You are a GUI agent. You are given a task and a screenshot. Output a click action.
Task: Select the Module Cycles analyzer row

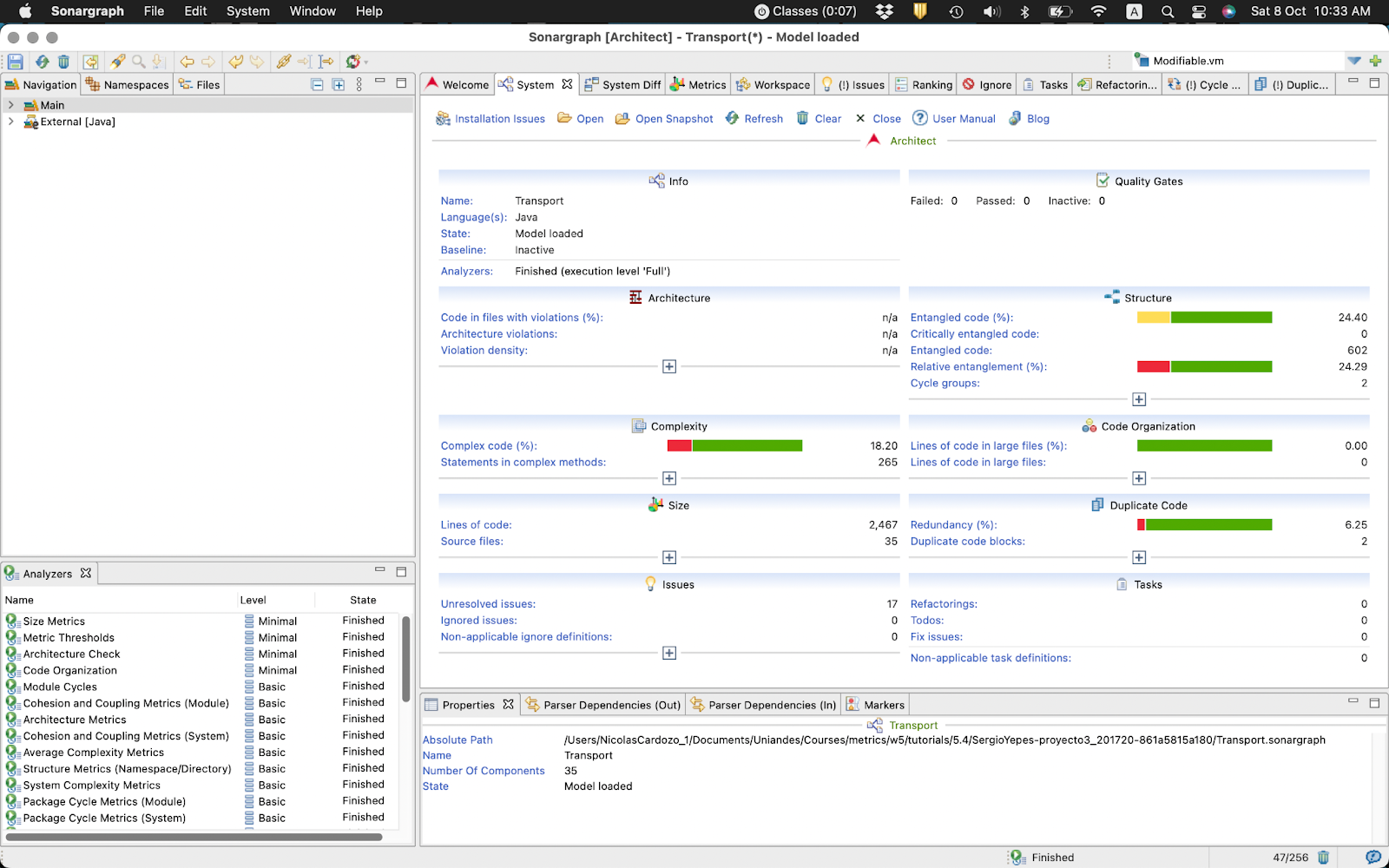pyautogui.click(x=201, y=687)
